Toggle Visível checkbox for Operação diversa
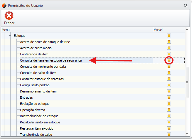192x139 pixels. tap(169, 110)
